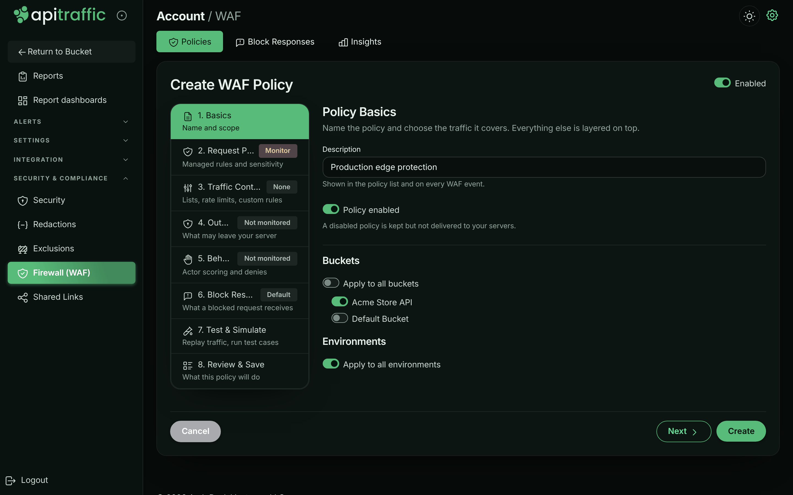The image size is (793, 495).
Task: Open the Block Responses tab
Action: point(275,42)
